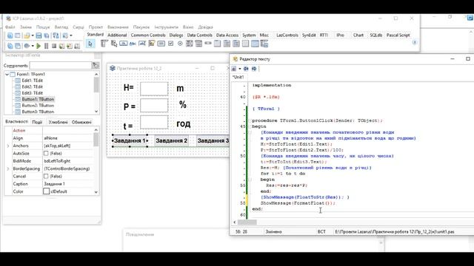Click the Step Into debugger icon
The image size is (474, 266).
(61, 46)
